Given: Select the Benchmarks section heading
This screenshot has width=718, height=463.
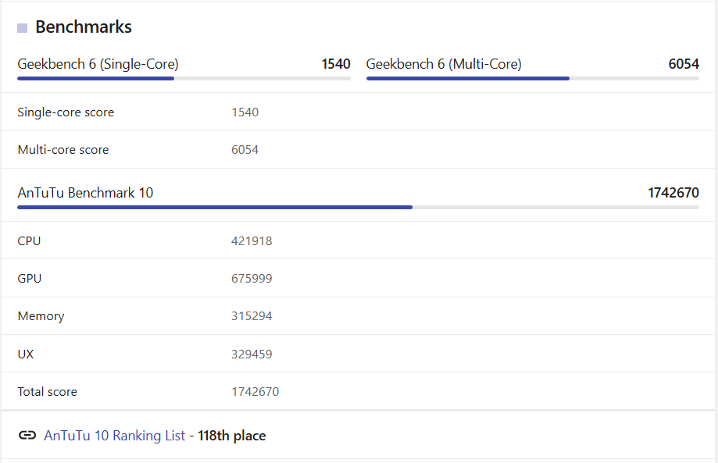Looking at the screenshot, I should point(84,27).
